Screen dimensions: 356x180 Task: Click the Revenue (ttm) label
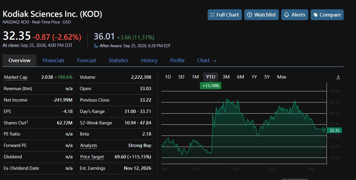[x=18, y=89]
